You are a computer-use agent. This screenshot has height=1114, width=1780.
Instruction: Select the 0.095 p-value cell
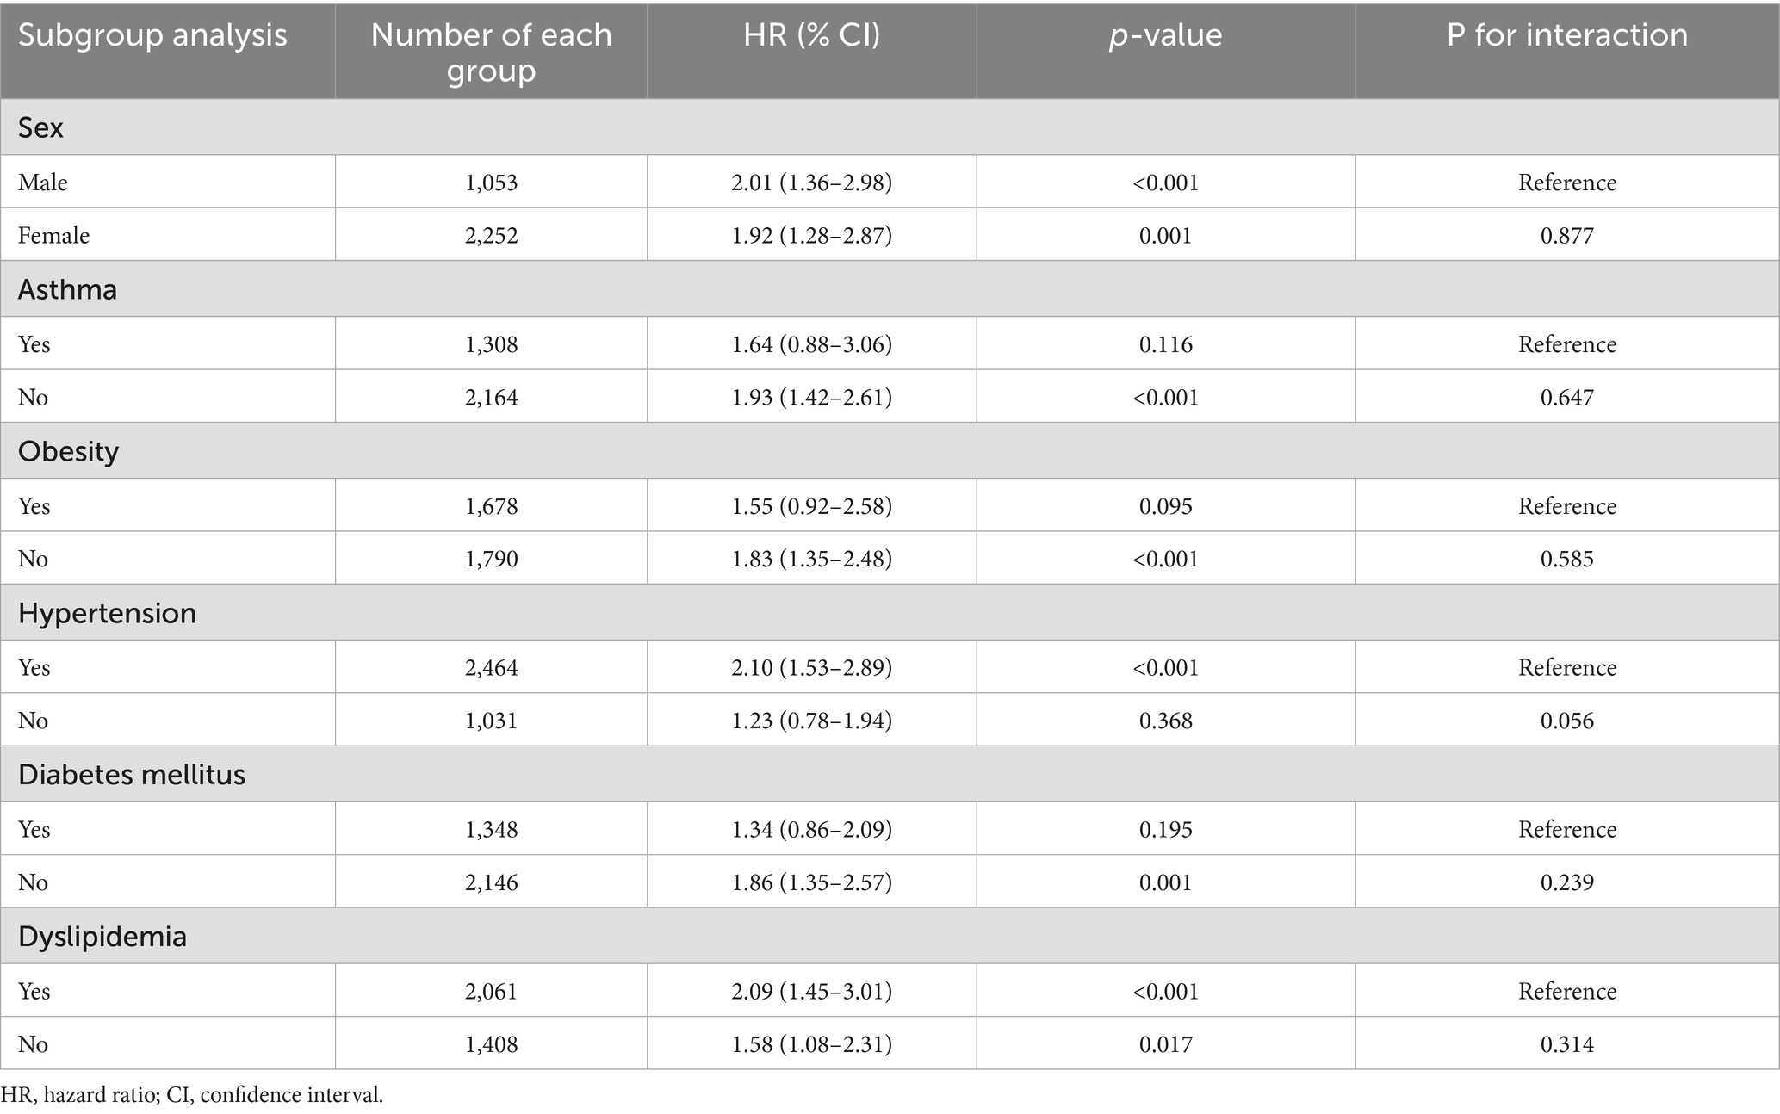coord(1165,505)
